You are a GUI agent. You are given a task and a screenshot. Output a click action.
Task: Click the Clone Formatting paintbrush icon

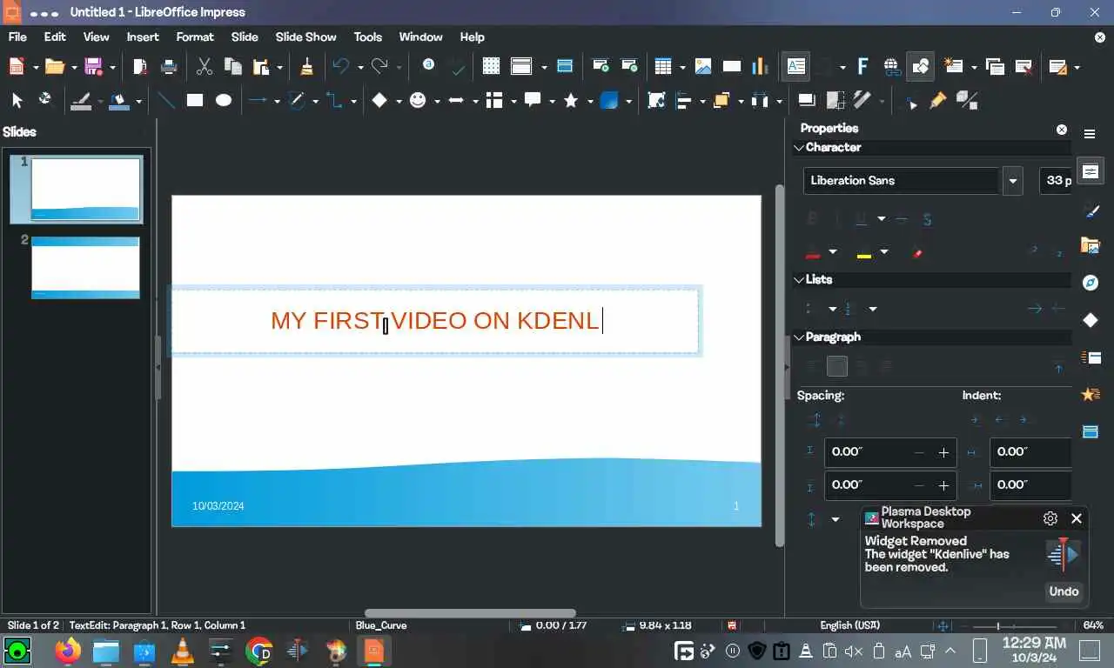coord(306,66)
